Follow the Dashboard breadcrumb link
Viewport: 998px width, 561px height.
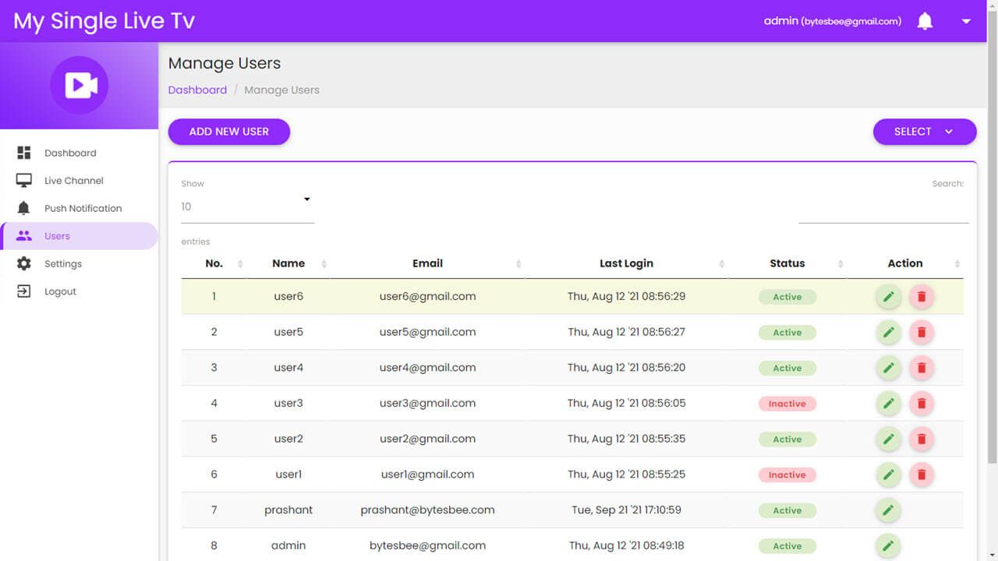tap(197, 90)
